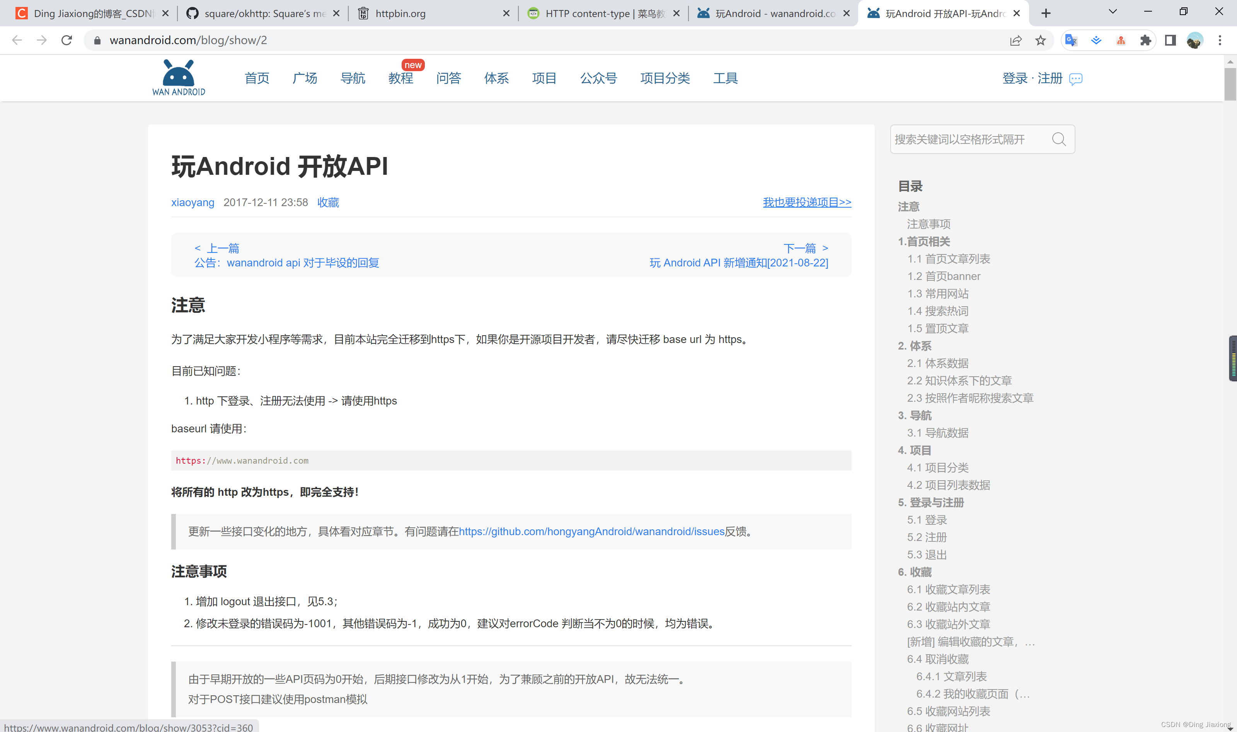Click the search magnifier icon
Screen dimensions: 1237x732
click(1058, 139)
